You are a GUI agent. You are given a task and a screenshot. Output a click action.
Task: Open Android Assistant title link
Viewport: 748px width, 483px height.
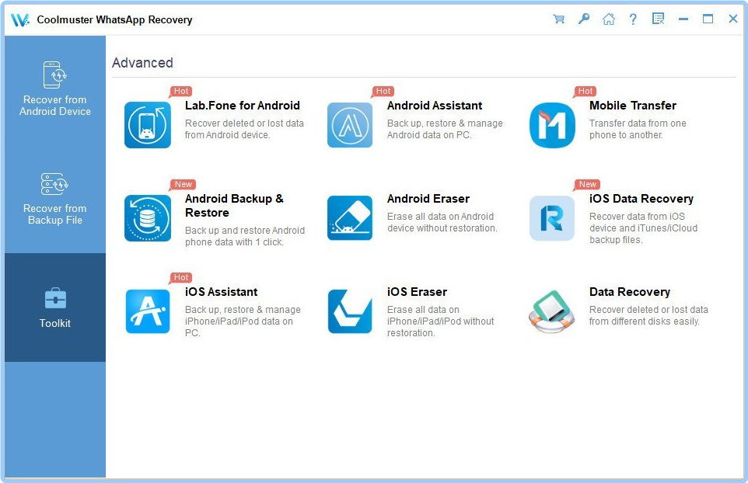(x=435, y=106)
